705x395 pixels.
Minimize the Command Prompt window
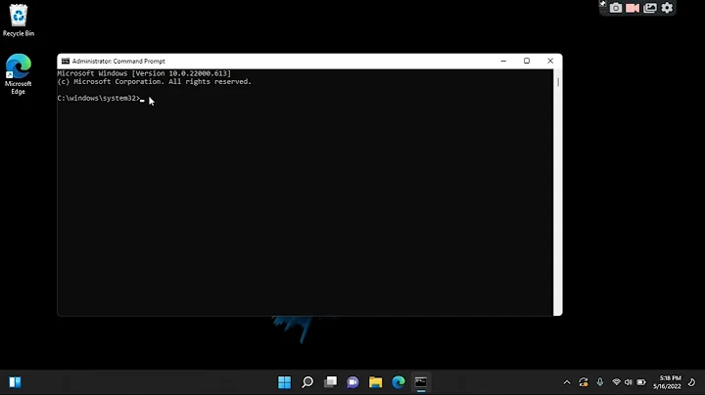pos(503,61)
